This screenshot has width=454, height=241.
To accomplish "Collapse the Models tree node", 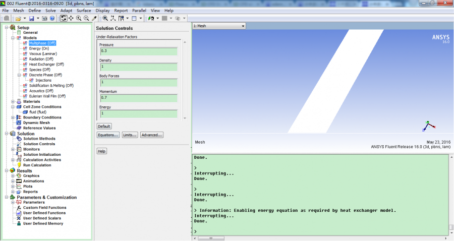I will click(x=13, y=38).
